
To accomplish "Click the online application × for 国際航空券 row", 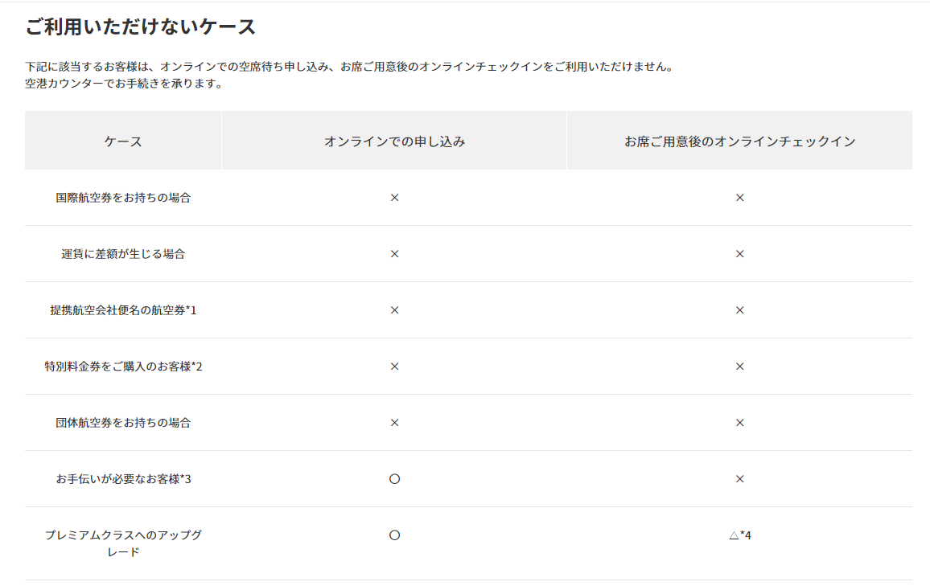I will tap(394, 198).
